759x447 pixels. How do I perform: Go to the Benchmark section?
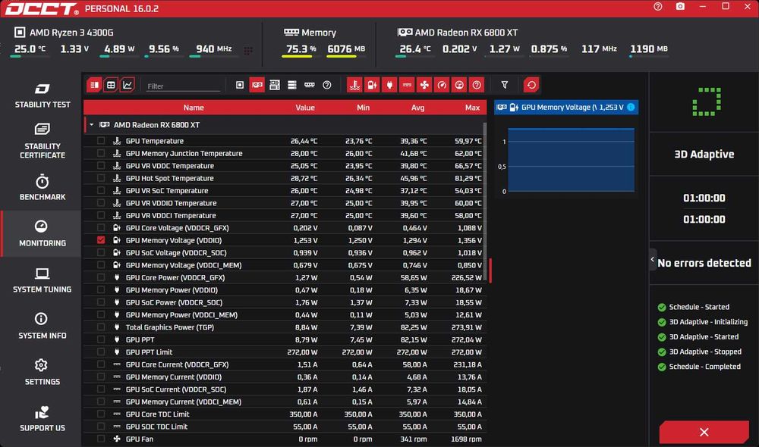point(42,187)
